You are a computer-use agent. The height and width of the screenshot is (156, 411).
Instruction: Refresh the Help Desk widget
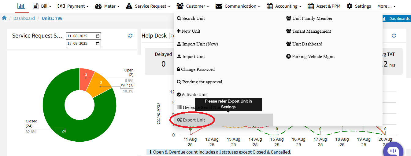394,36
